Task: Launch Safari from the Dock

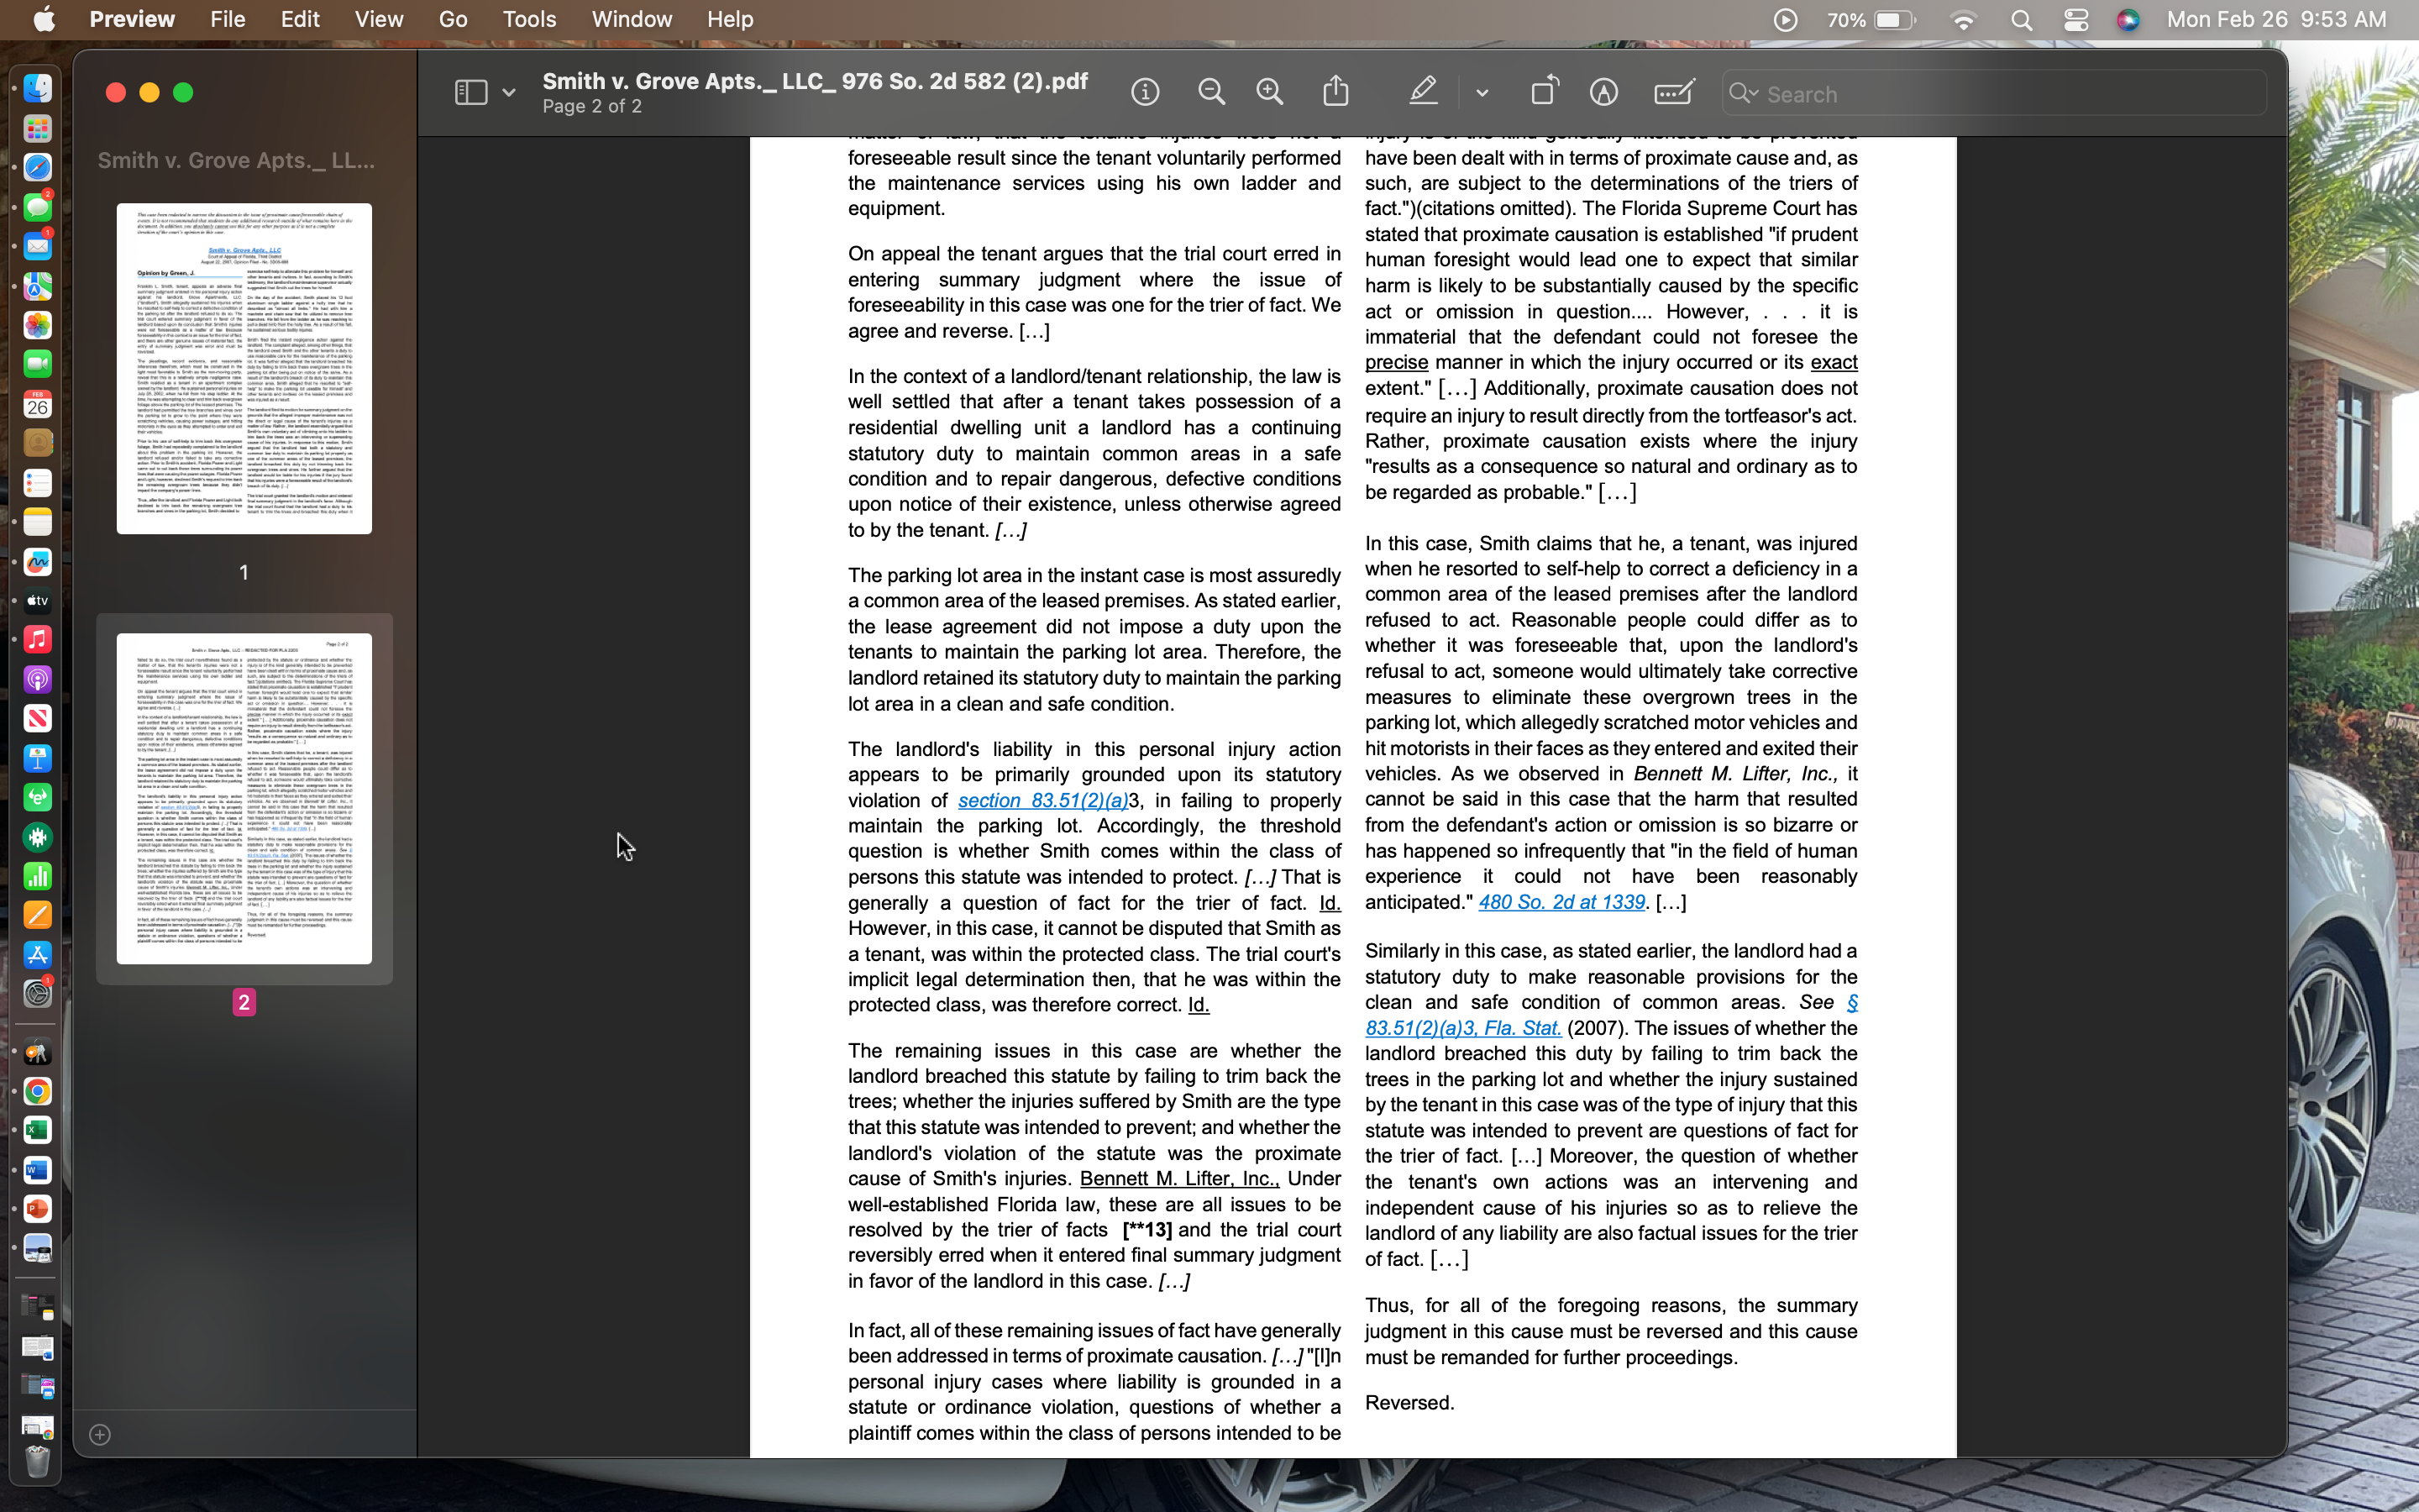Action: [38, 168]
